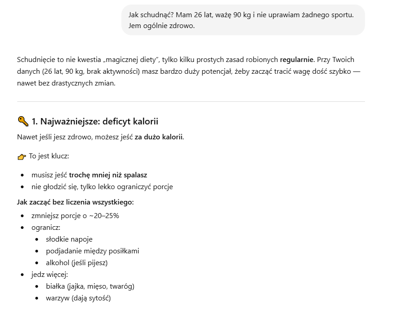Click the pointing hand emoji
The height and width of the screenshot is (314, 394).
pyautogui.click(x=21, y=157)
